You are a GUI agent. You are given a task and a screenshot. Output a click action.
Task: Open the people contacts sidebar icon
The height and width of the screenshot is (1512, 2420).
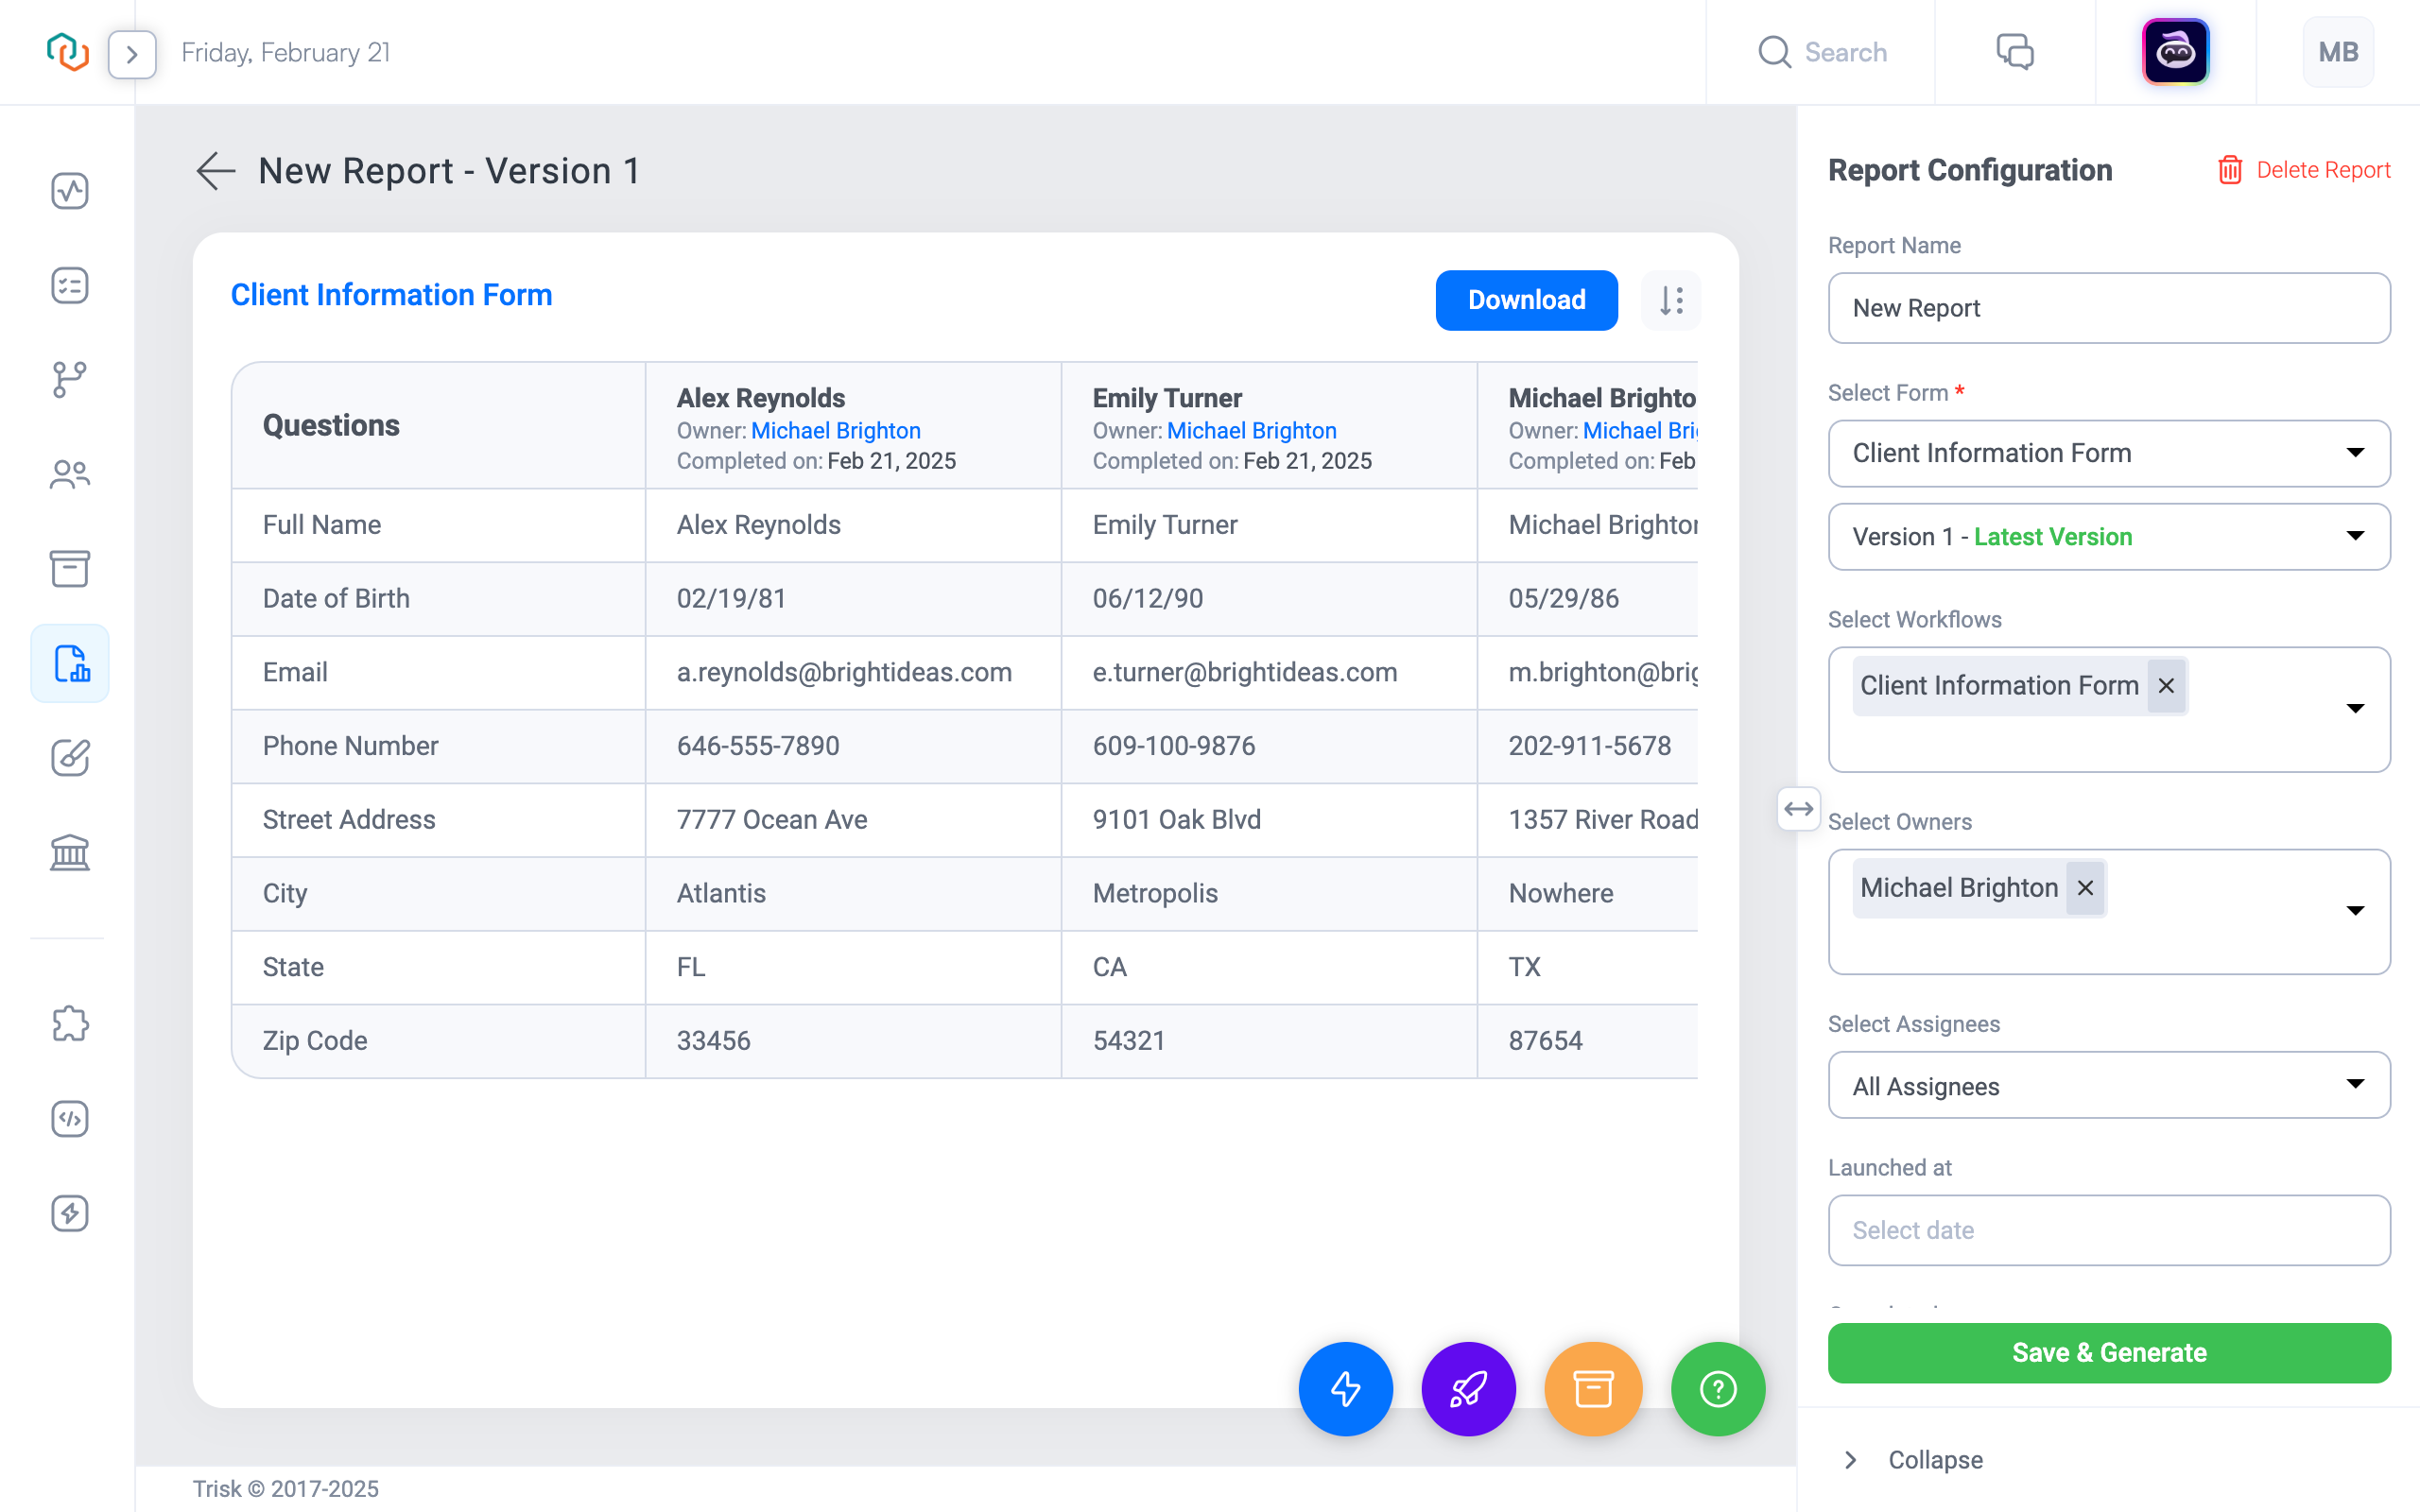point(70,474)
